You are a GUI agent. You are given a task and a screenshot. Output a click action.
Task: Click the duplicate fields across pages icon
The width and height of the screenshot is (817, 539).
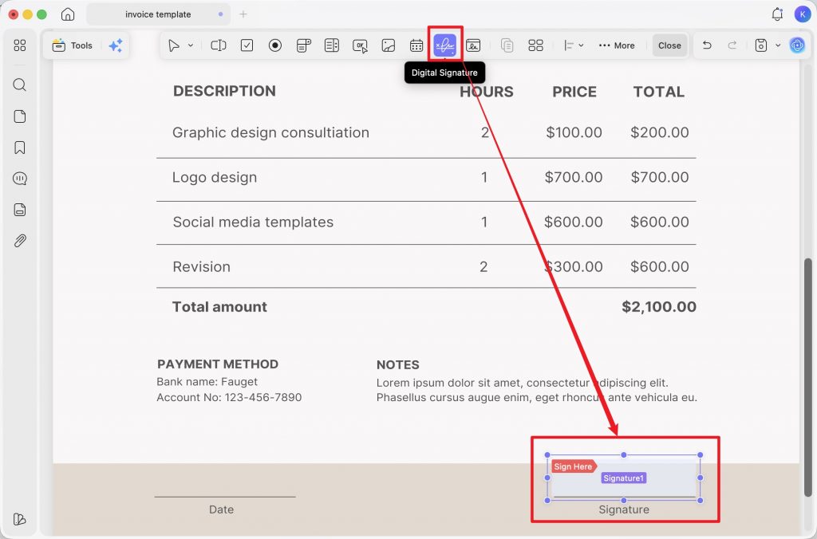507,45
